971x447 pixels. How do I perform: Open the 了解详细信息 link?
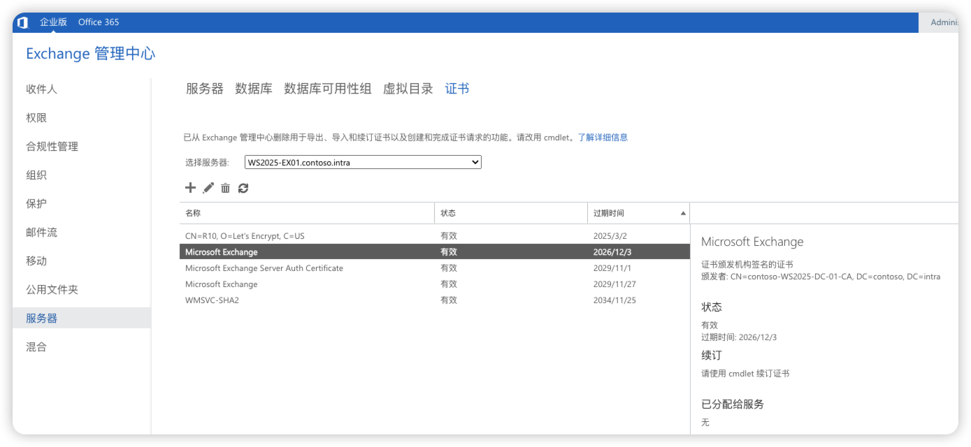(603, 138)
